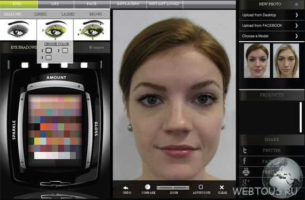Expand Upload from FACEBOOK option
The height and width of the screenshot is (200, 305).
point(271,26)
